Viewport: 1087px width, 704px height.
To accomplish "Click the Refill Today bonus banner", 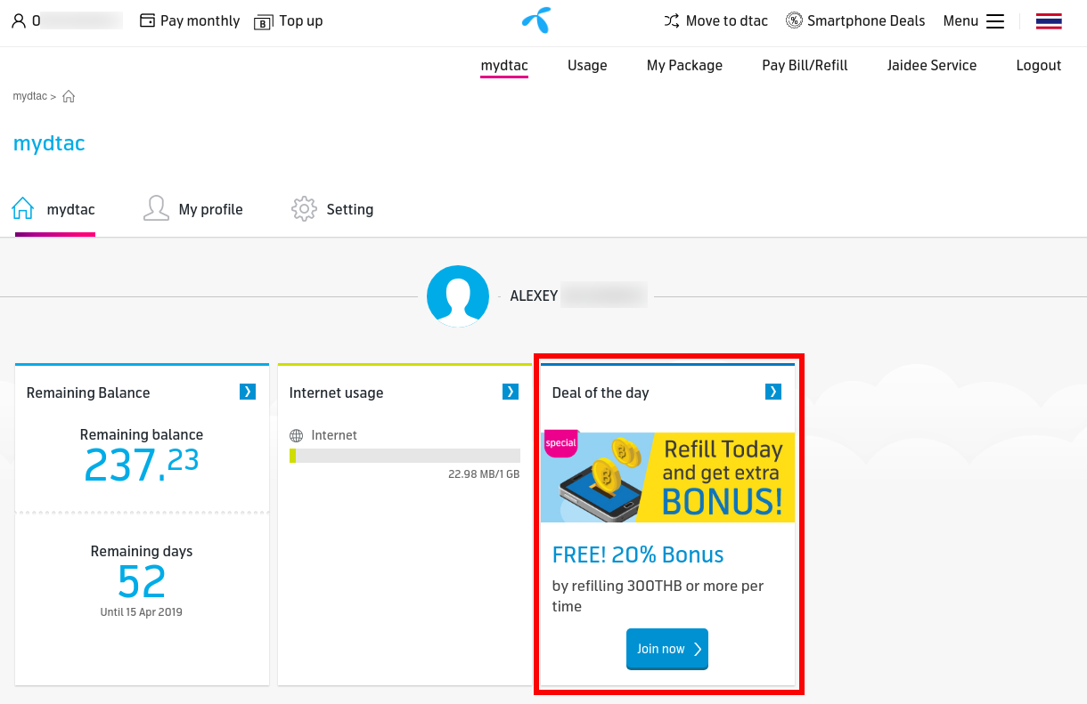I will [667, 476].
